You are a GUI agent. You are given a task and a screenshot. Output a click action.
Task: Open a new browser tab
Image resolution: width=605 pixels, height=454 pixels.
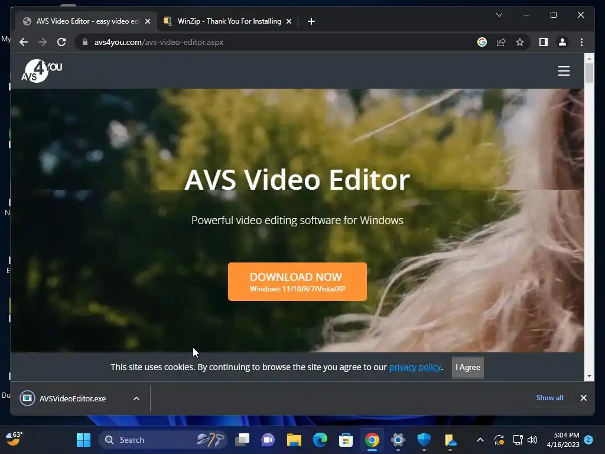[x=311, y=21]
